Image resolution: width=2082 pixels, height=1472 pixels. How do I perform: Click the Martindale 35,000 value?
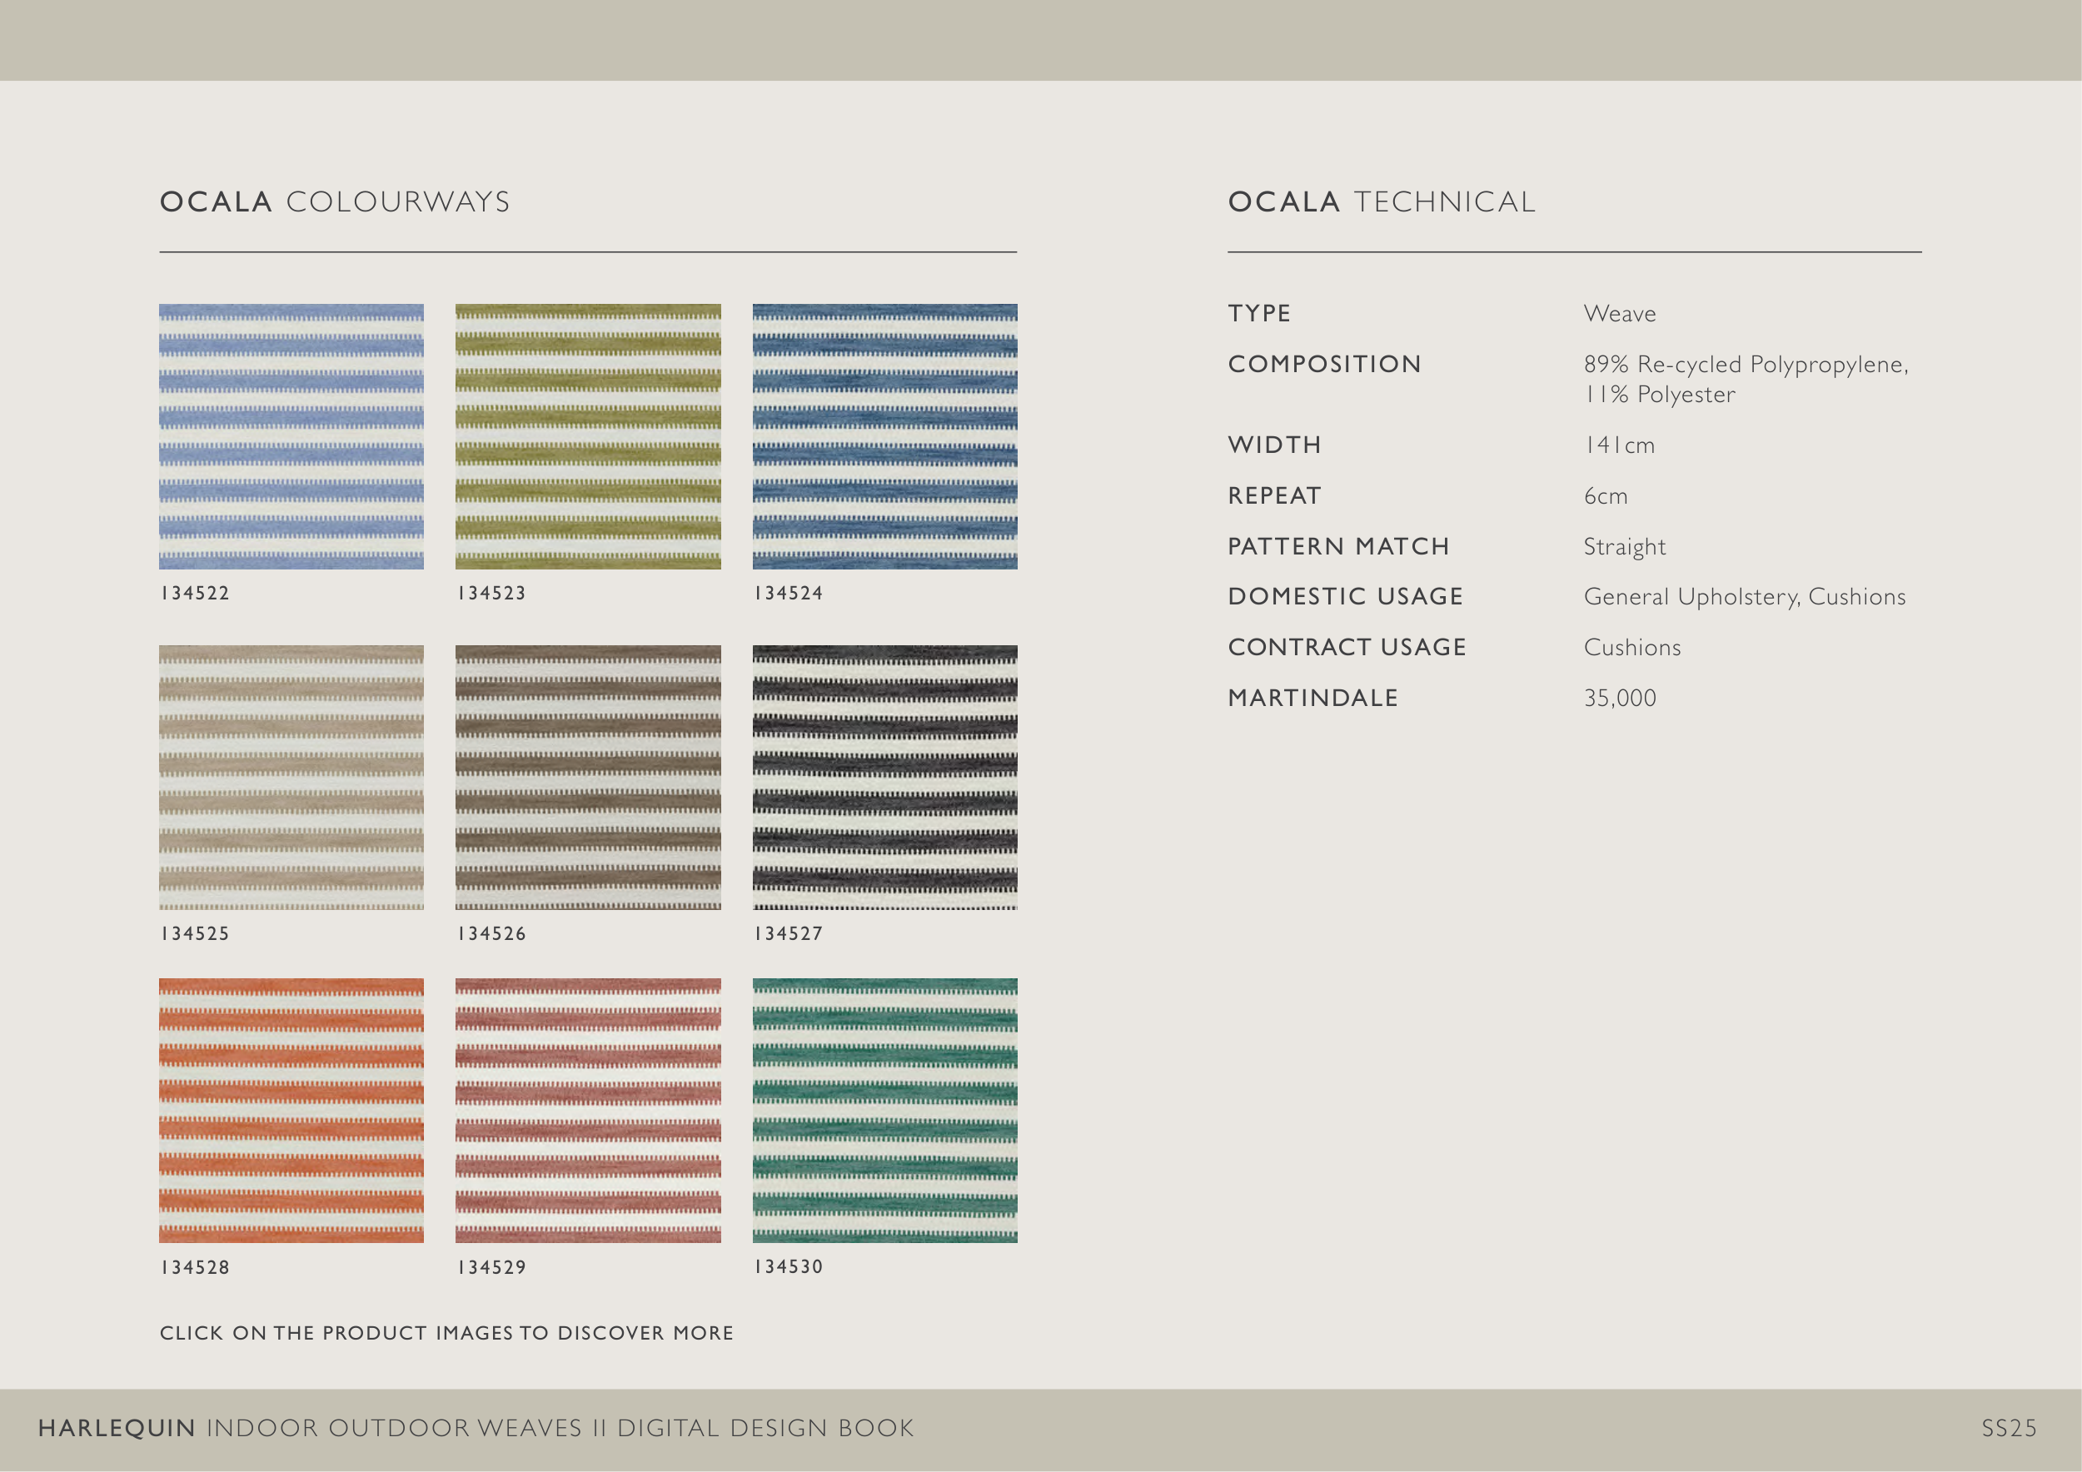1619,698
